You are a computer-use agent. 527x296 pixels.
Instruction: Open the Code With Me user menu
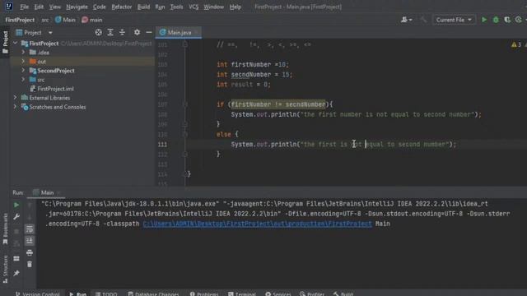pos(406,20)
